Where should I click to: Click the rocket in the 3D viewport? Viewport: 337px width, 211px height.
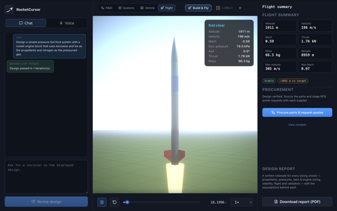[x=175, y=101]
